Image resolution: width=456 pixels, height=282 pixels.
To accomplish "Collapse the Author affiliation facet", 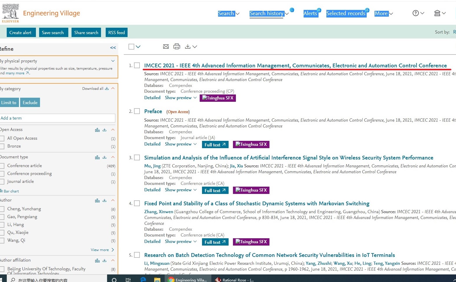I will (x=113, y=260).
